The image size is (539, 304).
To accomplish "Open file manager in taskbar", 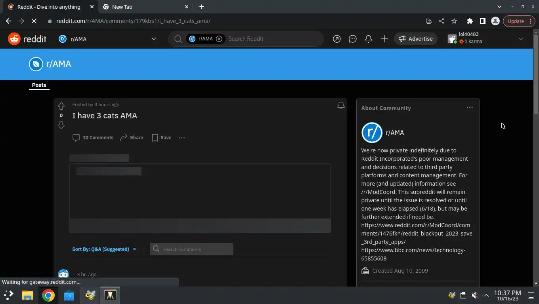I will coord(27,295).
